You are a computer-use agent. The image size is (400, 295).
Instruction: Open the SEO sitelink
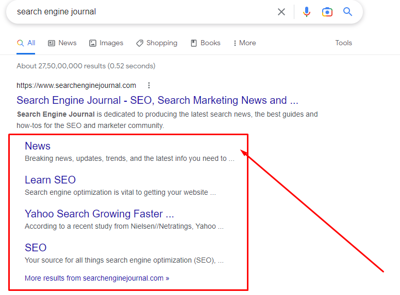(36, 248)
